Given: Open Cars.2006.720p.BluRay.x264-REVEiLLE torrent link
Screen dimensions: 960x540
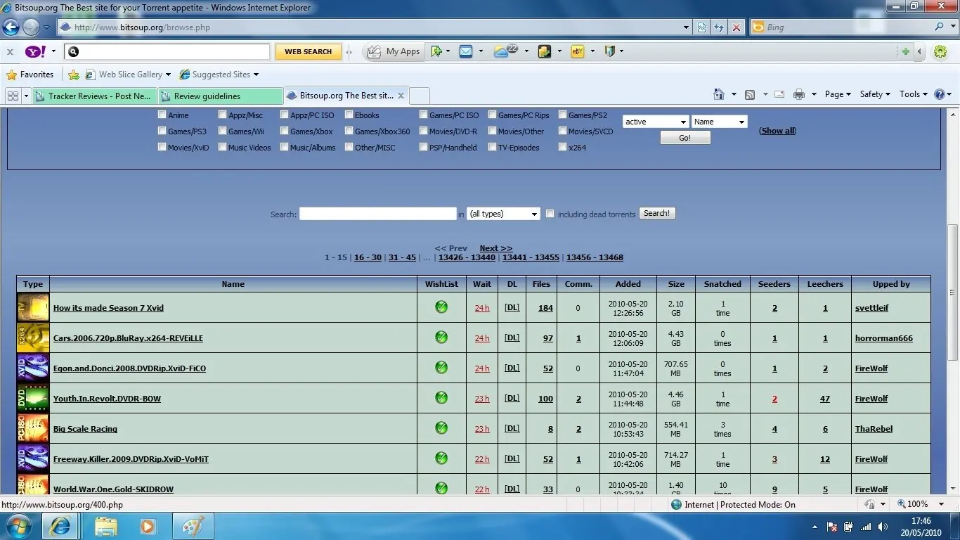Looking at the screenshot, I should tap(128, 338).
